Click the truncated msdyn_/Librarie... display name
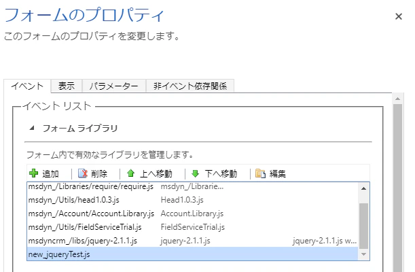Image resolution: width=415 pixels, height=272 pixels. [192, 186]
